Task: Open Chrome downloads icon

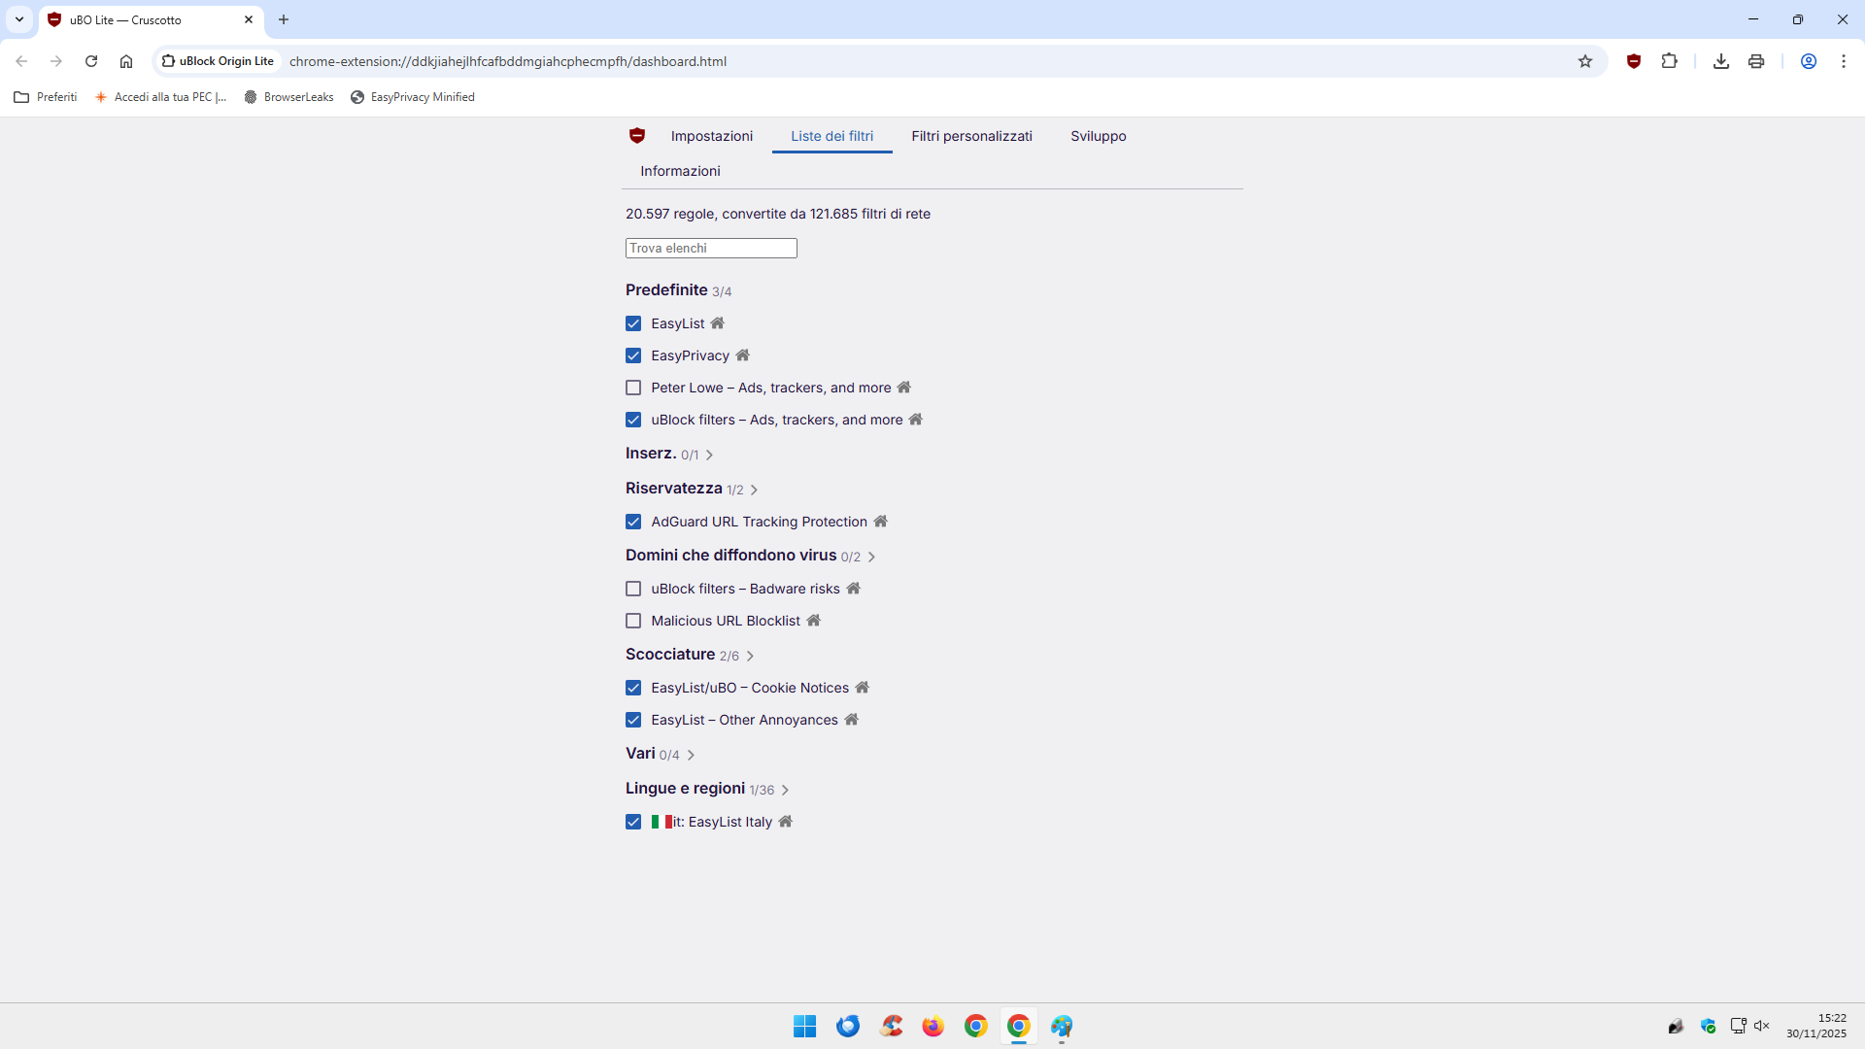Action: 1721,61
